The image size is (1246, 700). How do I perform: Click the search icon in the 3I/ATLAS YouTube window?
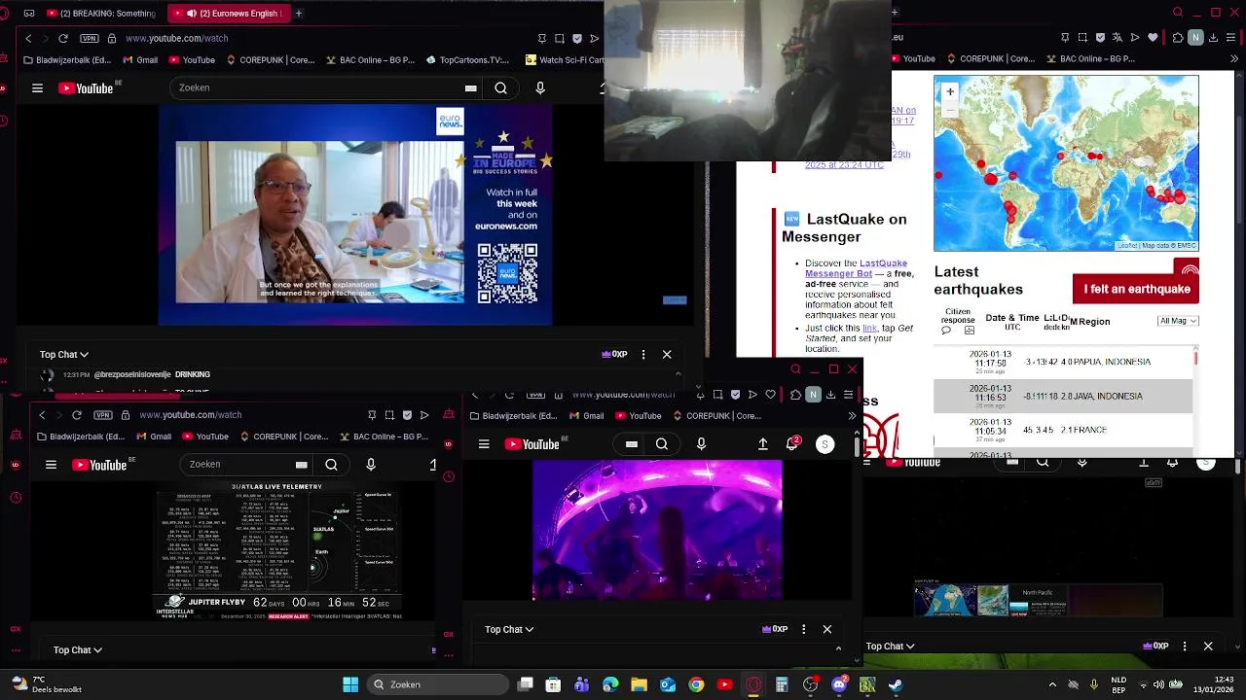331,465
